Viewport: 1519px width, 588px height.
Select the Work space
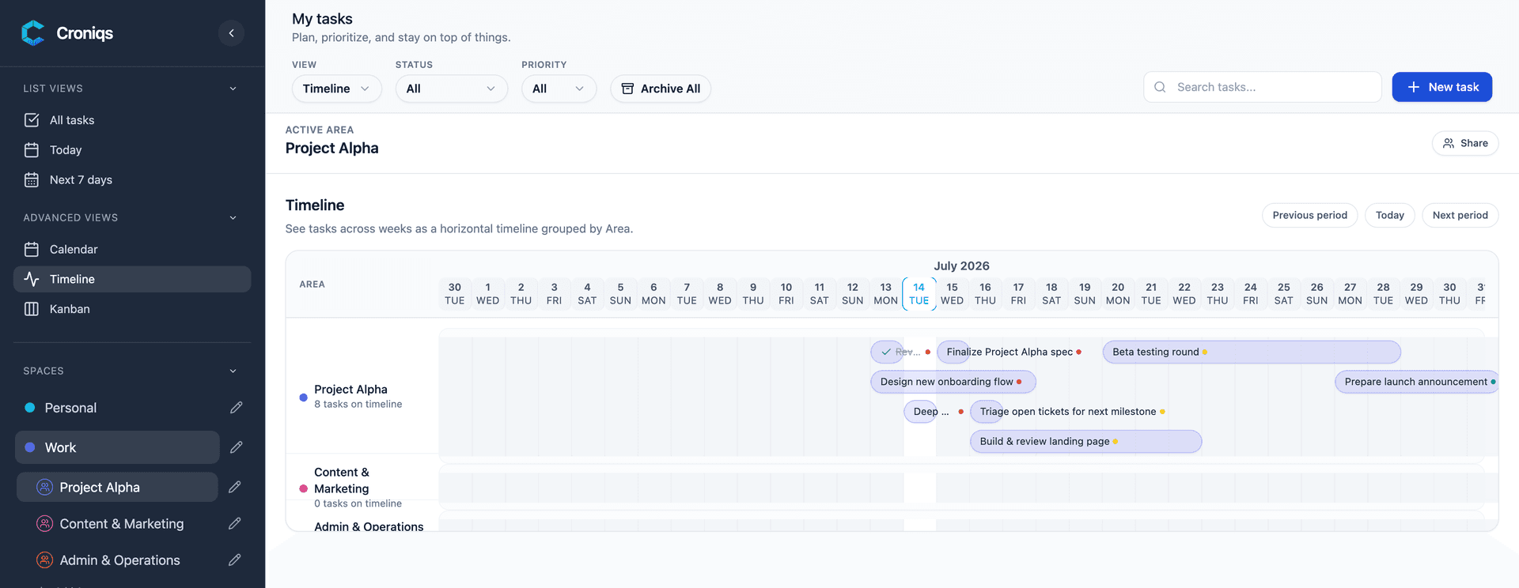[x=117, y=447]
